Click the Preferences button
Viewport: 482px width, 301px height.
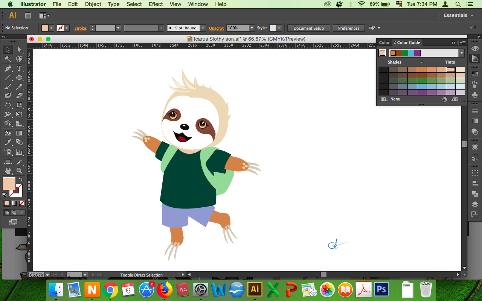click(x=349, y=28)
